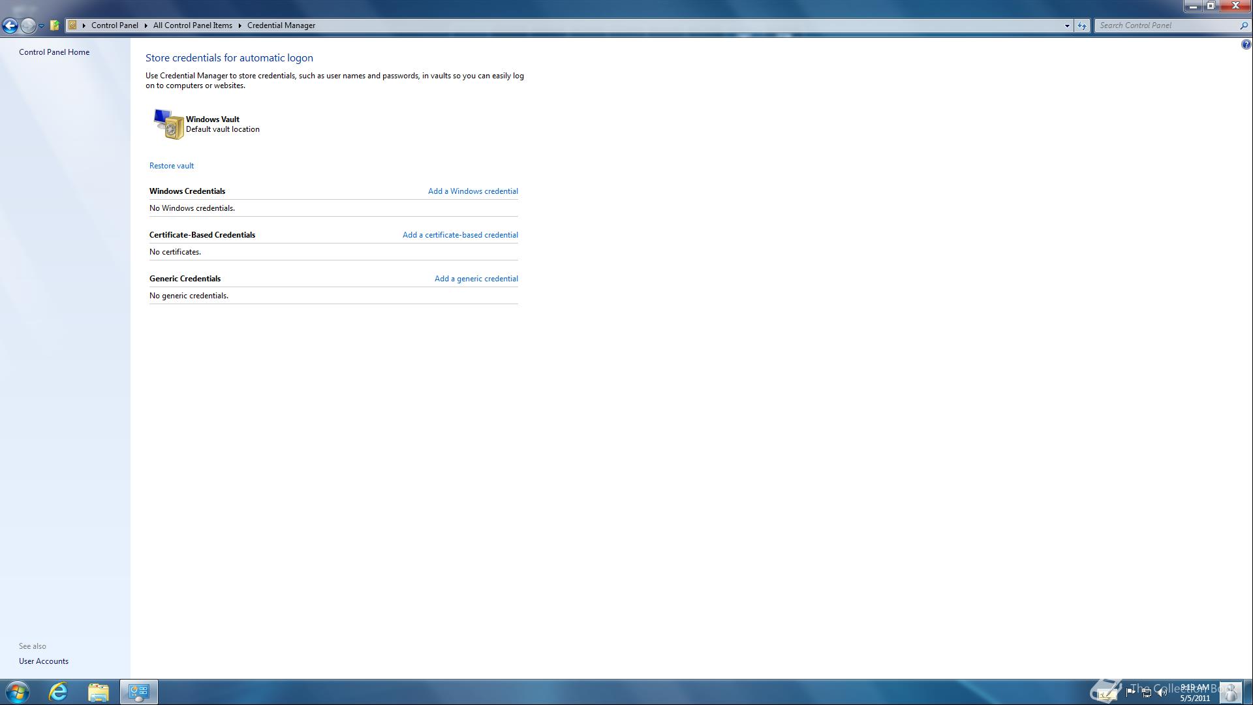Open User Accounts under See also
The width and height of the screenshot is (1253, 705).
(44, 661)
